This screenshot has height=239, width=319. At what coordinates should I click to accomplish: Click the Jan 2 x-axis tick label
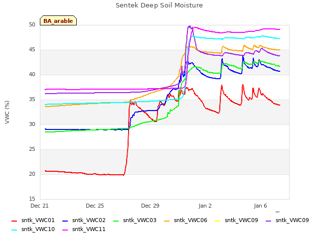pyautogui.click(x=205, y=206)
